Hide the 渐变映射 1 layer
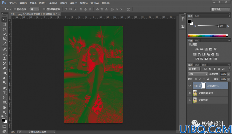This screenshot has width=232, height=134. 190,86
